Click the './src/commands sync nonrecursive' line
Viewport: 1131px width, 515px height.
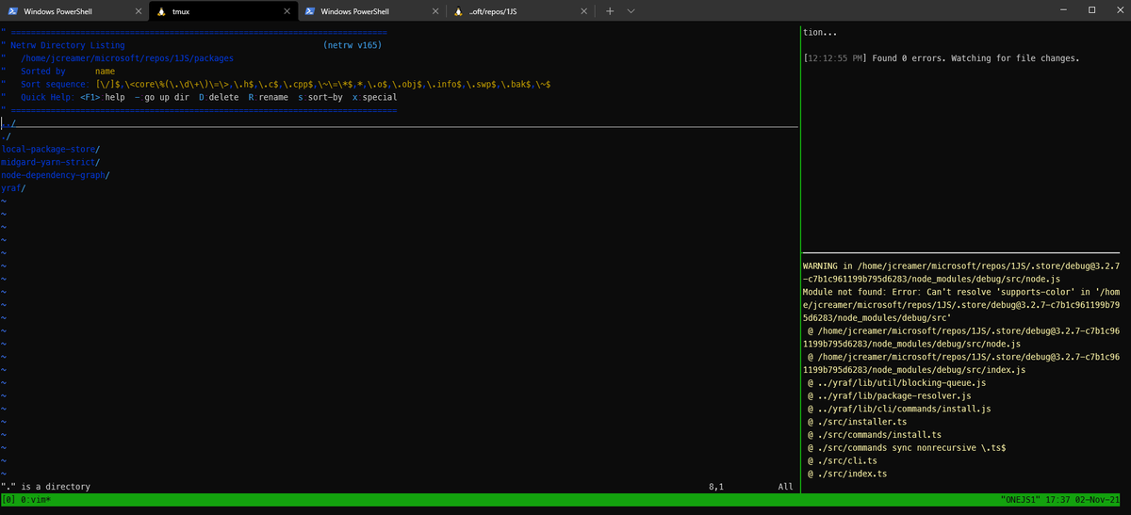click(x=907, y=447)
